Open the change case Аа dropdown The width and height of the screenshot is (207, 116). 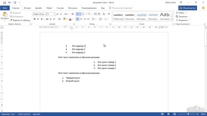click(66, 14)
